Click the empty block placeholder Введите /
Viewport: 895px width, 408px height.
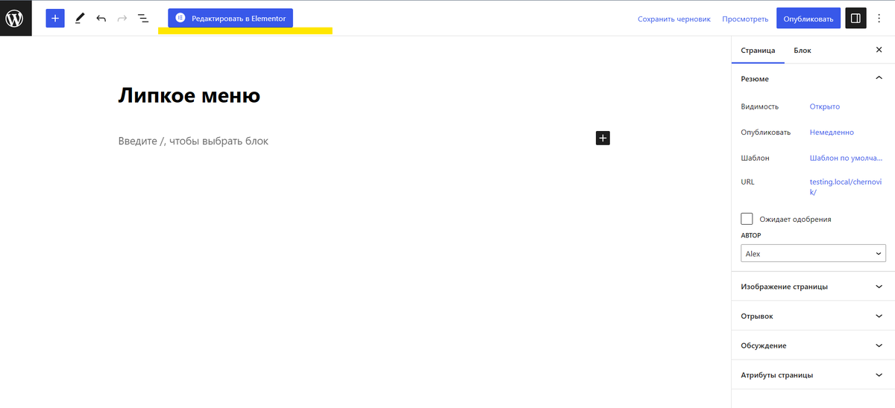point(193,141)
